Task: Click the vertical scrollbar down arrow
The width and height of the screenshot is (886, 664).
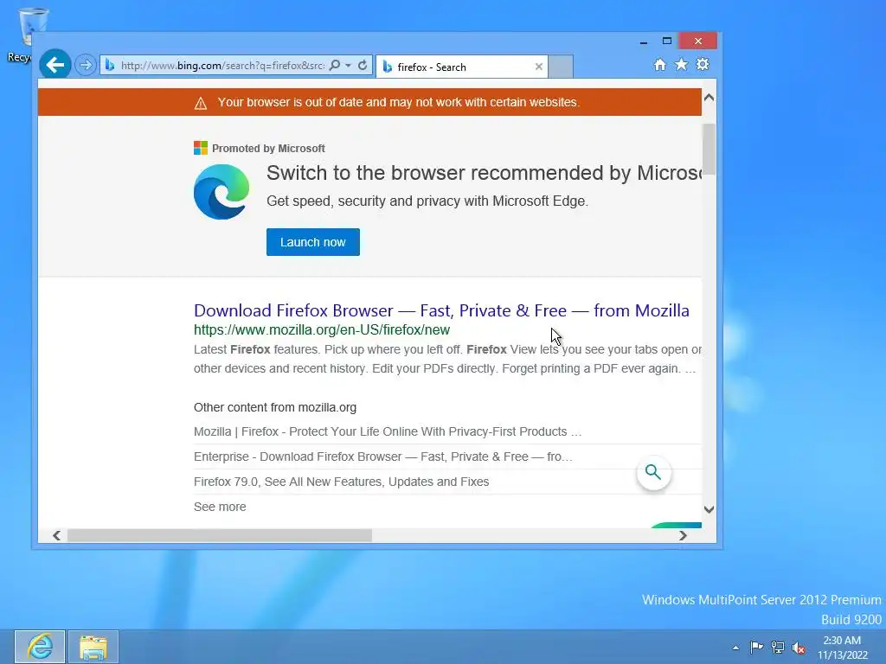Action: pyautogui.click(x=709, y=509)
